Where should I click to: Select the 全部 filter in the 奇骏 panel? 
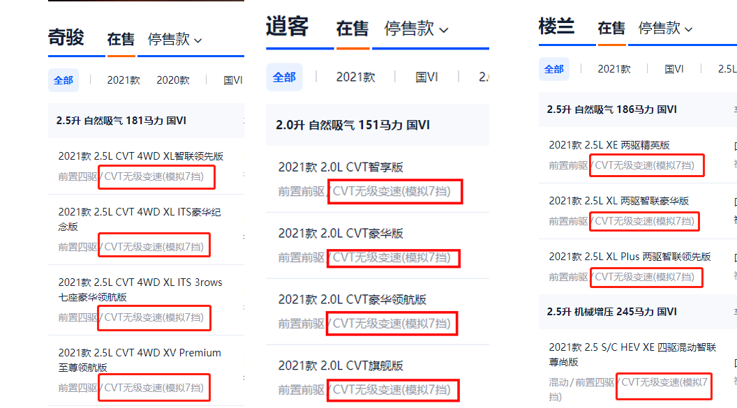click(64, 80)
